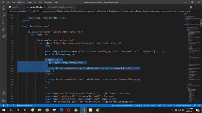The width and height of the screenshot is (202, 113).
Task: Close the userProfile.php tab
Action: tap(45, 7)
